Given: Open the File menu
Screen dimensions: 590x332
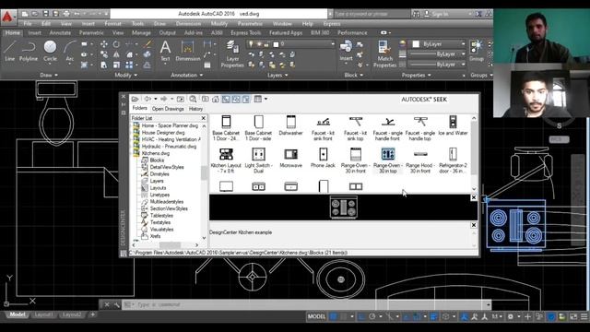Looking at the screenshot, I should click(28, 24).
